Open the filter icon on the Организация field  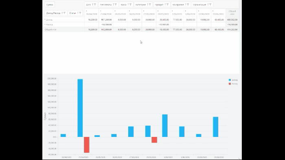(x=210, y=4)
